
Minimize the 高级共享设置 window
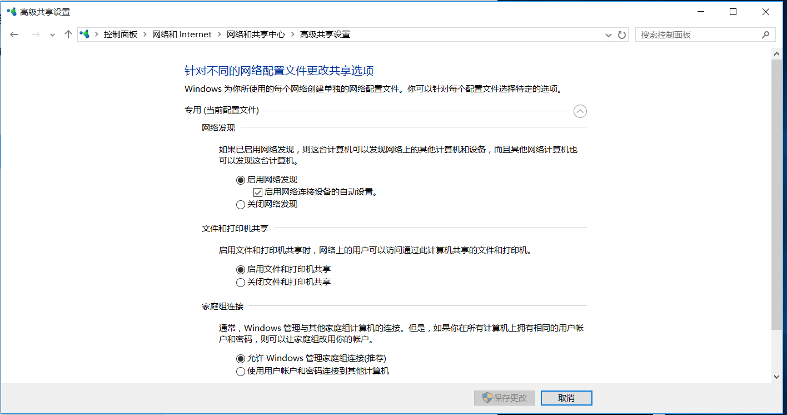[x=700, y=12]
